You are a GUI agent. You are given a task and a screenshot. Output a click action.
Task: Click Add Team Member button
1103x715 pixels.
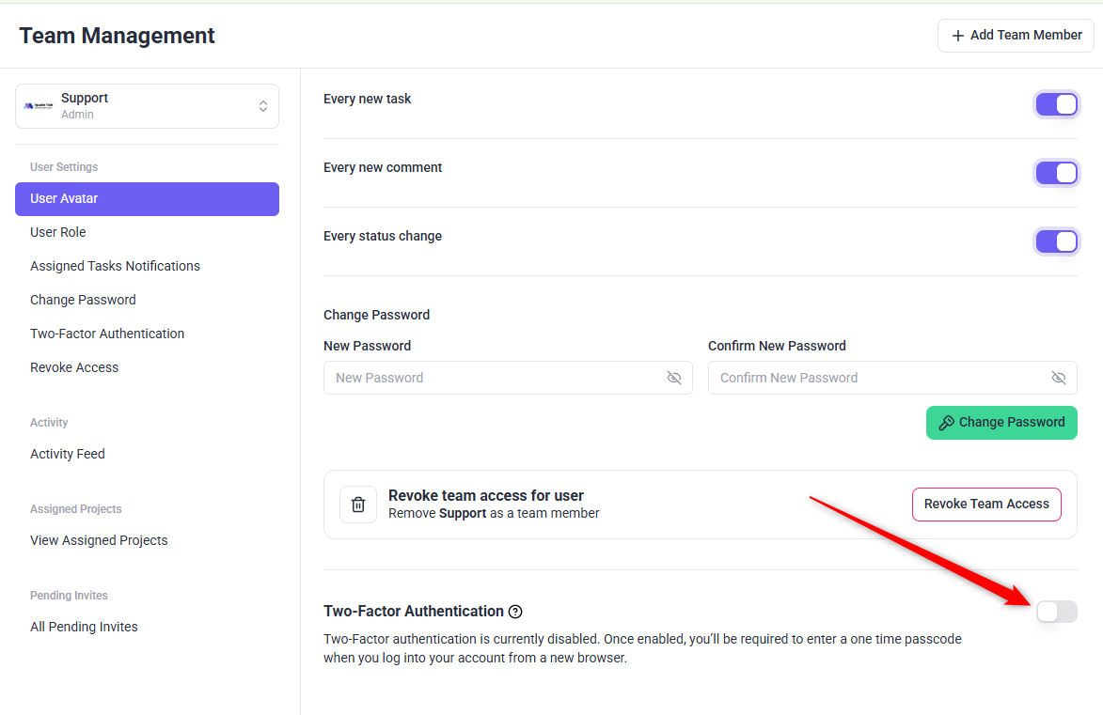[1016, 36]
